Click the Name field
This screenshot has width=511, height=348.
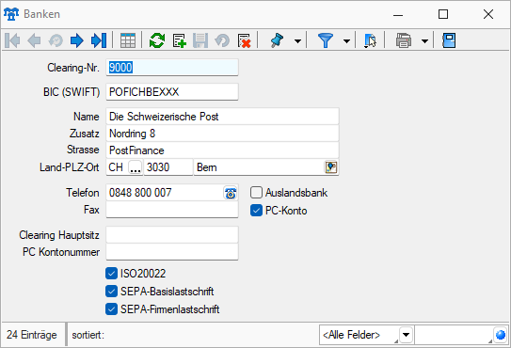coord(223,117)
